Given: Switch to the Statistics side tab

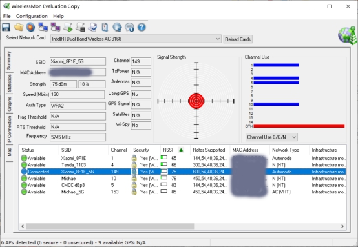Looking at the screenshot, I should (9, 83).
